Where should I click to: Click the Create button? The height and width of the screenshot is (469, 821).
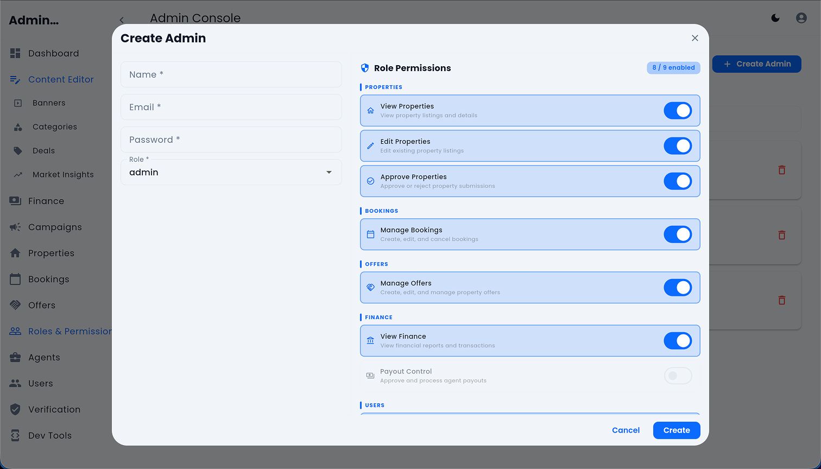pos(677,430)
